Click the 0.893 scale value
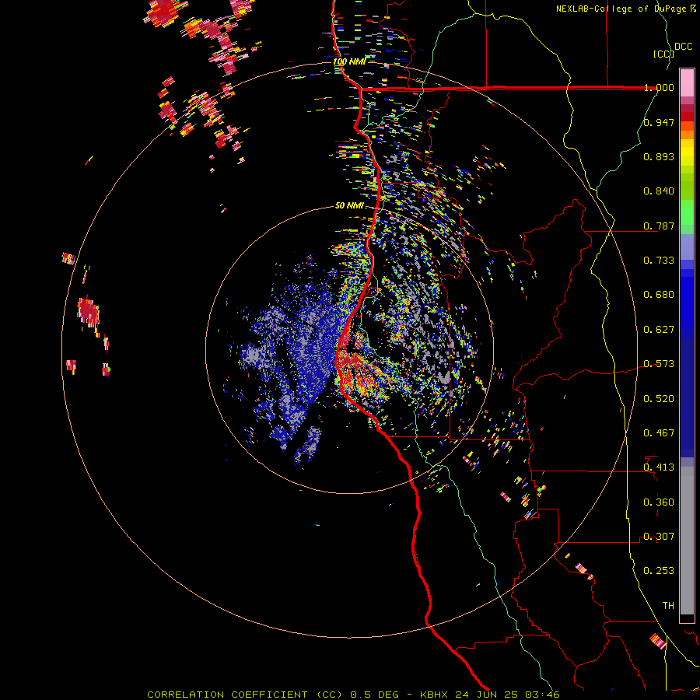The image size is (700, 700). click(659, 156)
